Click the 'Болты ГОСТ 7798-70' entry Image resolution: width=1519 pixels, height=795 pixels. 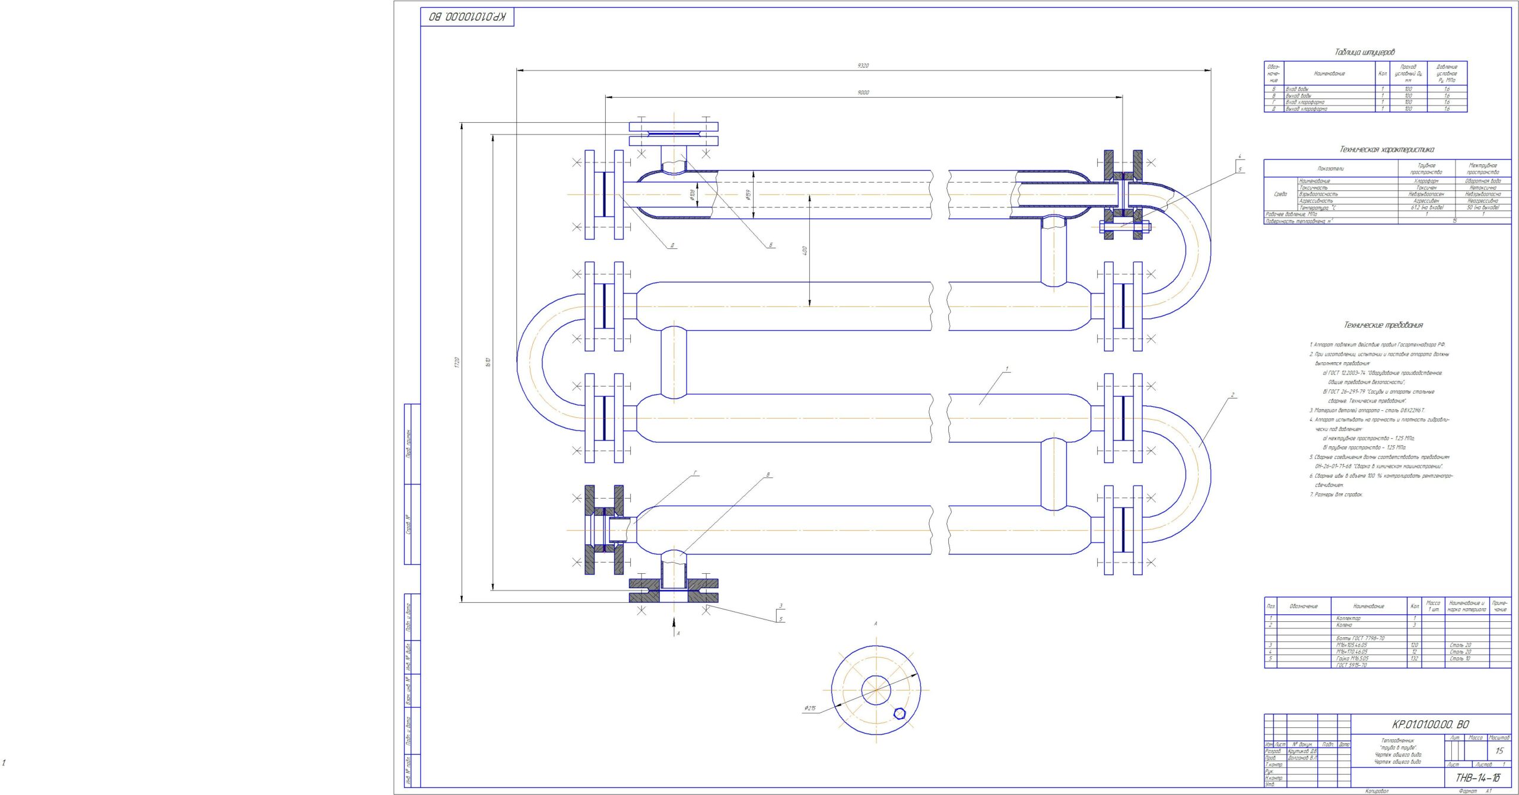1361,638
